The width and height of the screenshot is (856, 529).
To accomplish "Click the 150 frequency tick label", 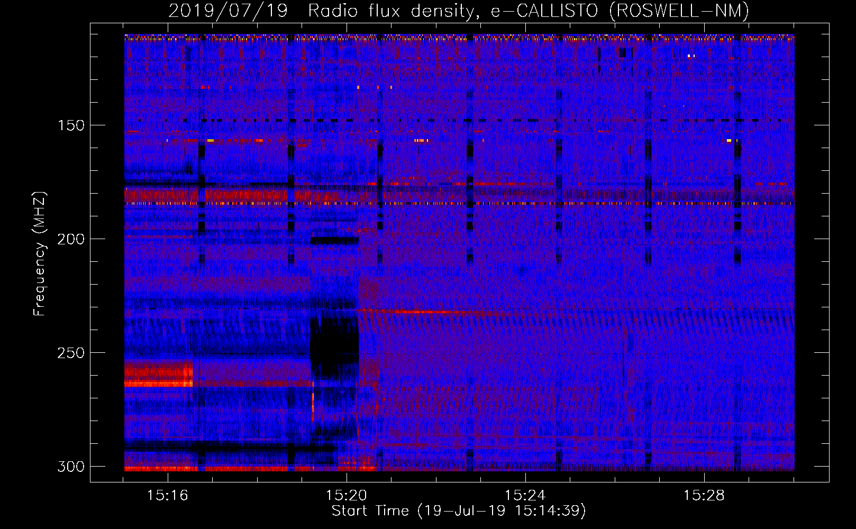I will click(70, 125).
